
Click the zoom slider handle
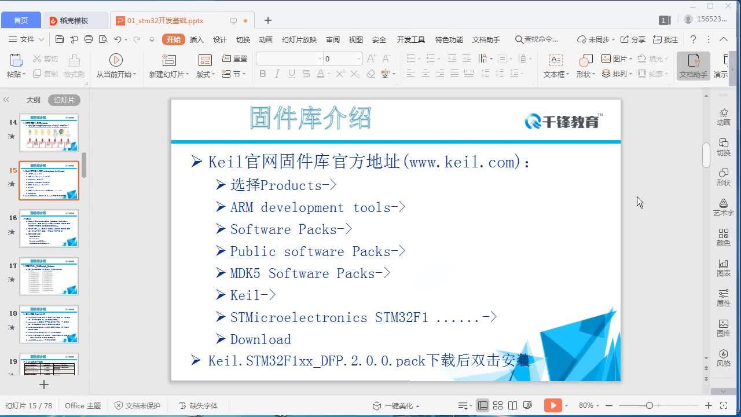(x=650, y=405)
